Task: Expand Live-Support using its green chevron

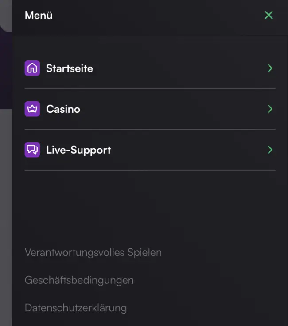Action: pyautogui.click(x=270, y=150)
